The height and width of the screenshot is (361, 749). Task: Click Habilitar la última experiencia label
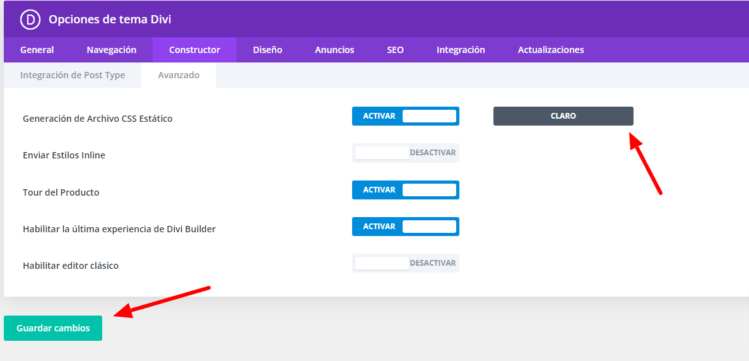point(119,229)
